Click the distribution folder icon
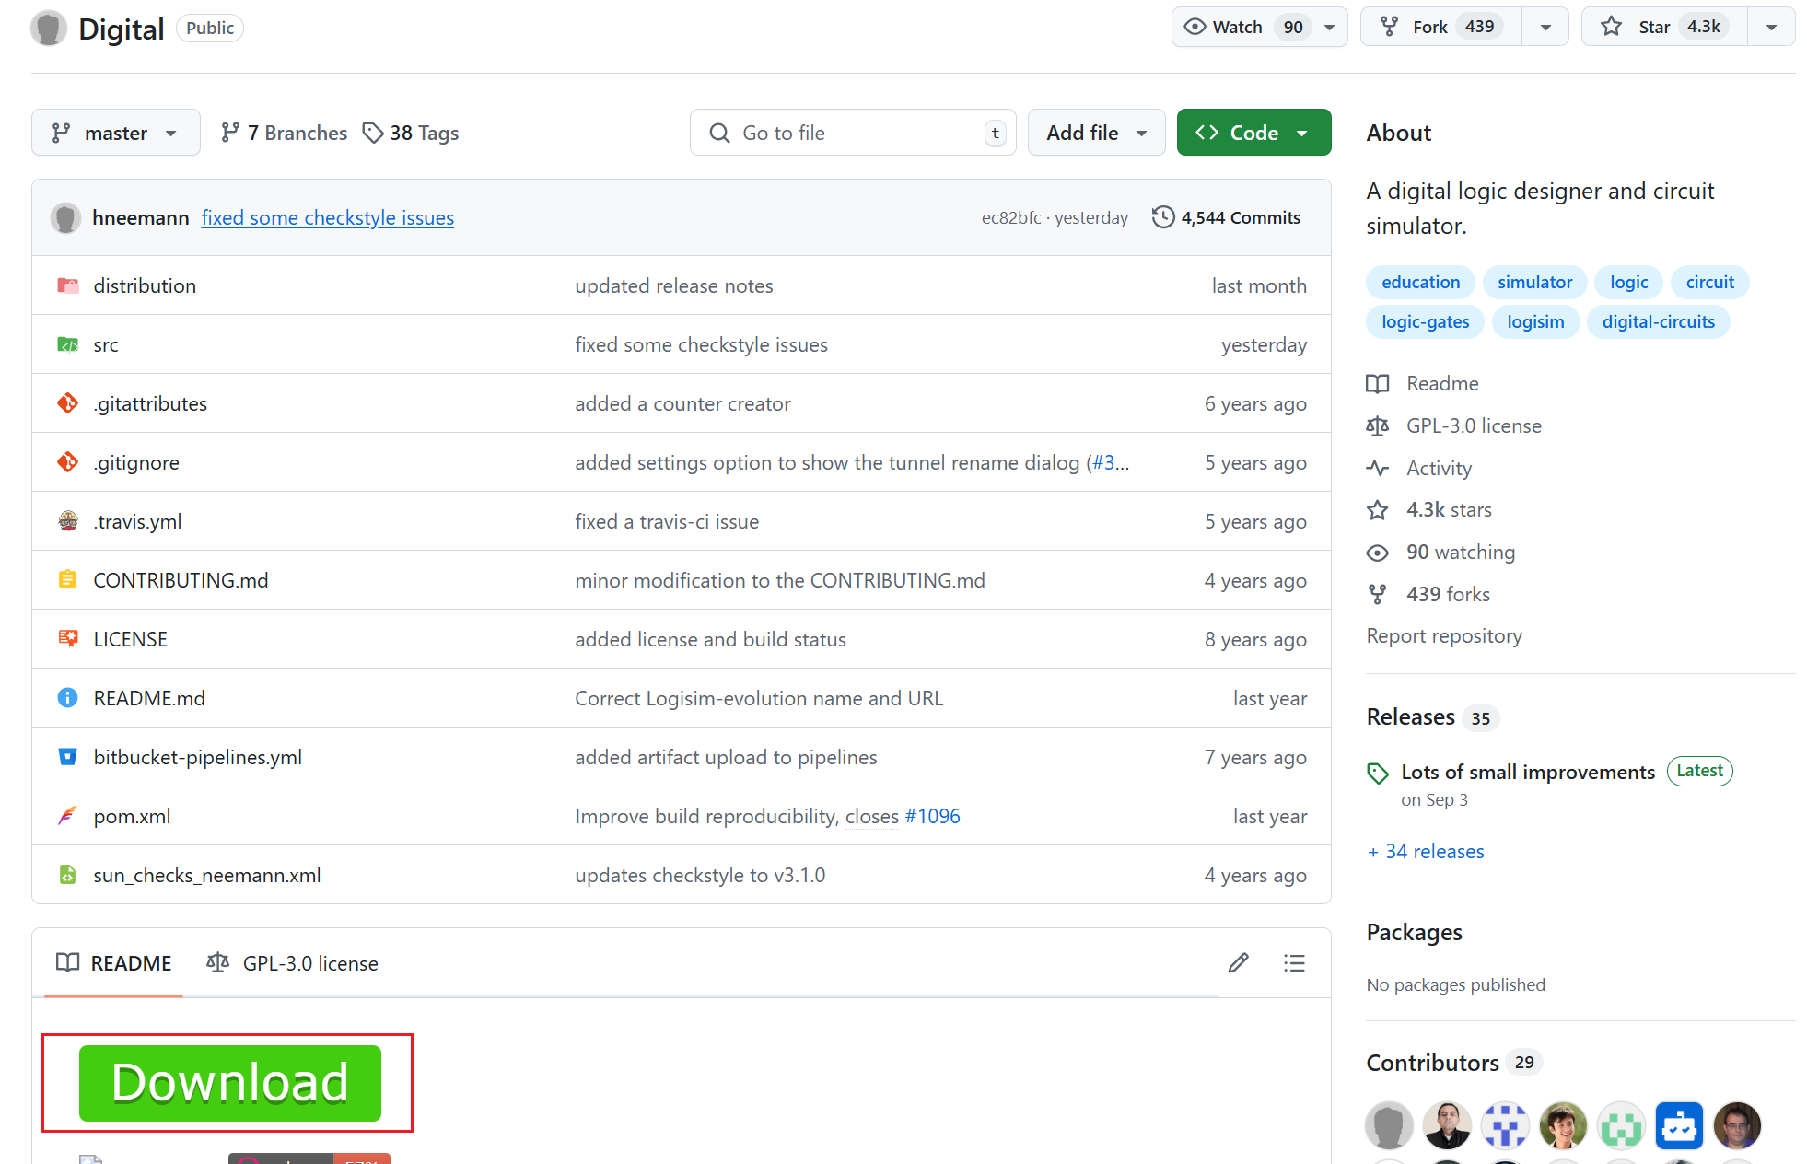This screenshot has height=1164, width=1807. 67,285
